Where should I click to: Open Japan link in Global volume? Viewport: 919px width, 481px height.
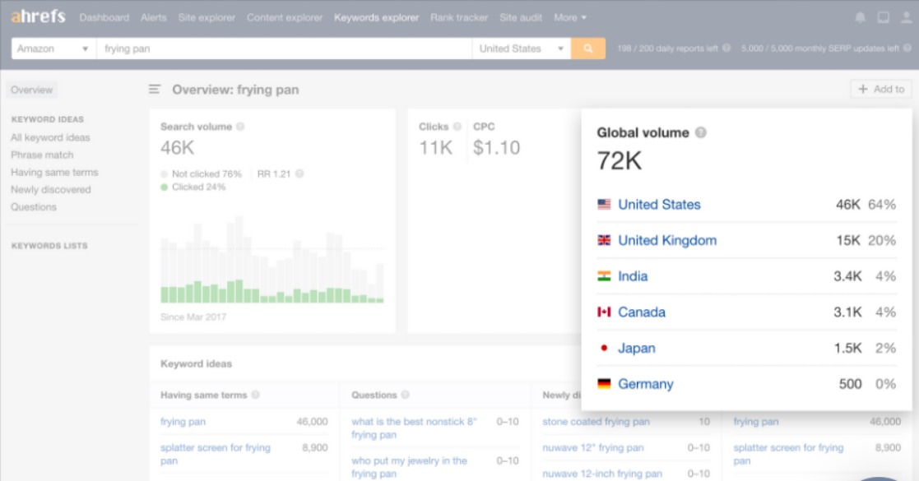coord(637,348)
